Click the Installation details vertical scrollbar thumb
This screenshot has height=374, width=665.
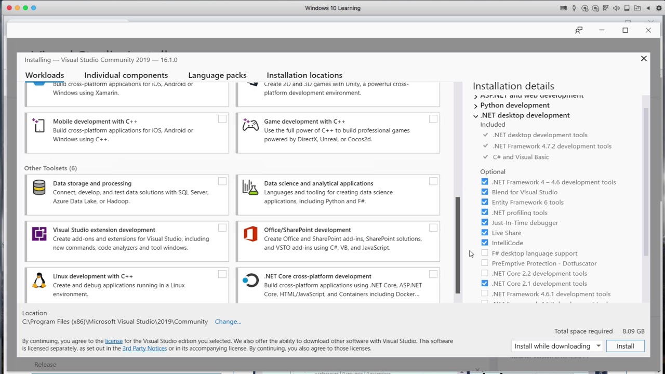point(646,182)
